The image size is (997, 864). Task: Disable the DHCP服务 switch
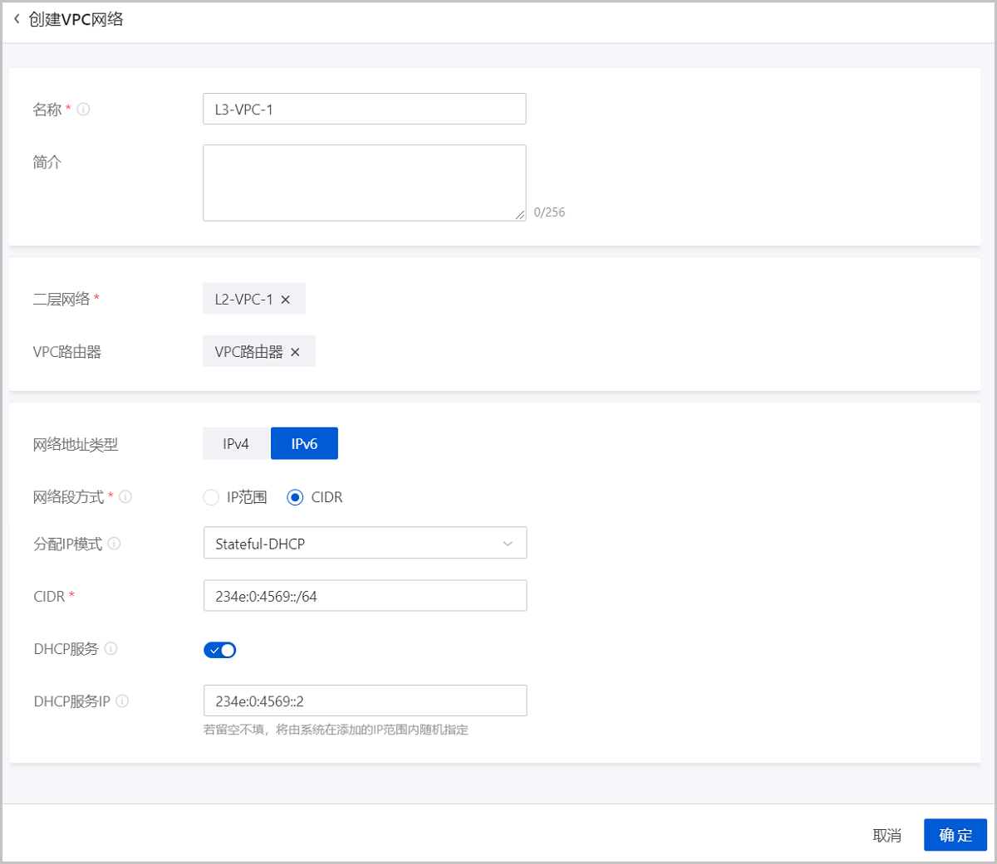tap(219, 649)
